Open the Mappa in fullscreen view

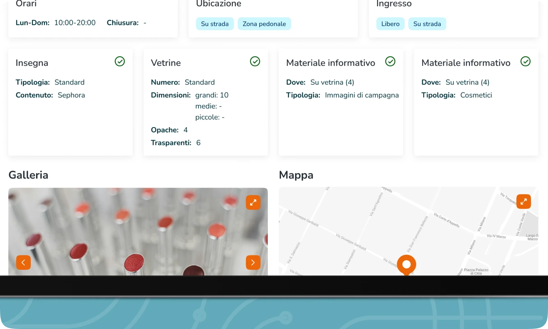click(x=523, y=202)
